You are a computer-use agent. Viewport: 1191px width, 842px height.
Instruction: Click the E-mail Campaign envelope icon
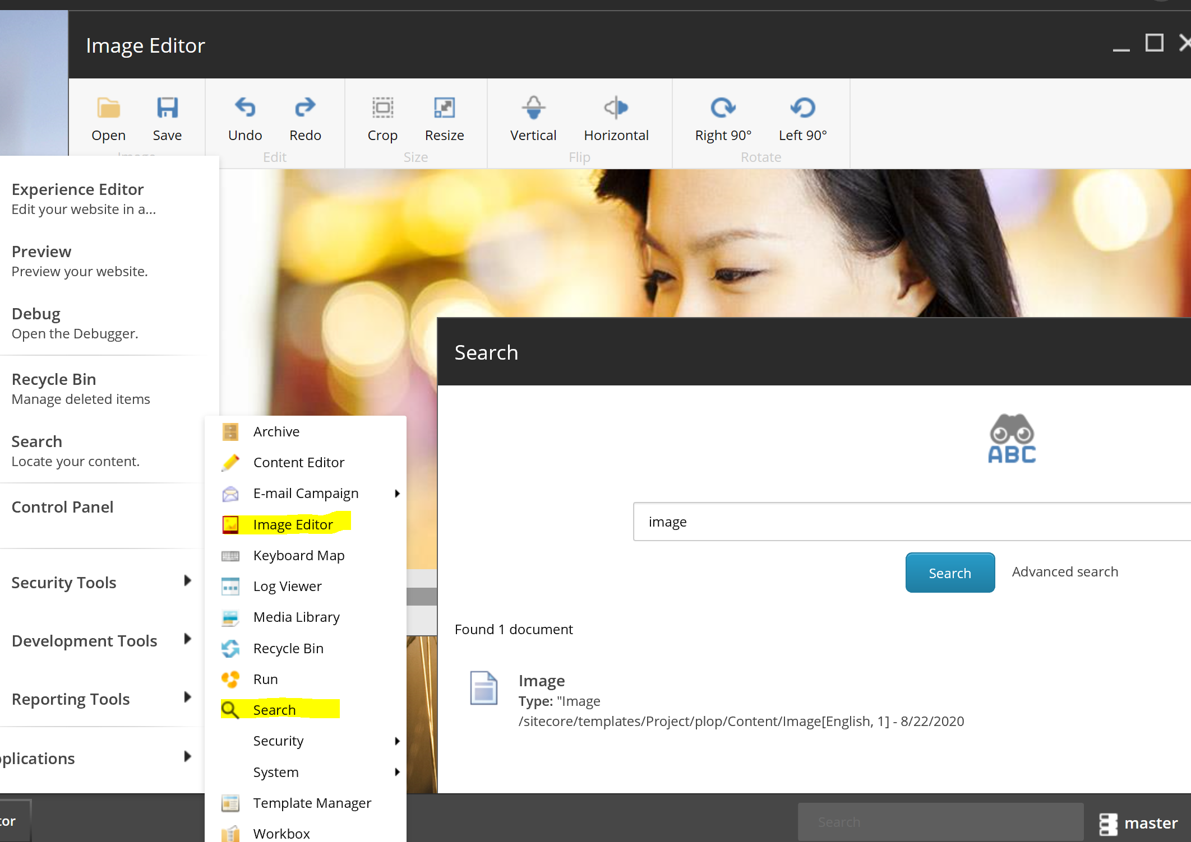[x=230, y=494]
